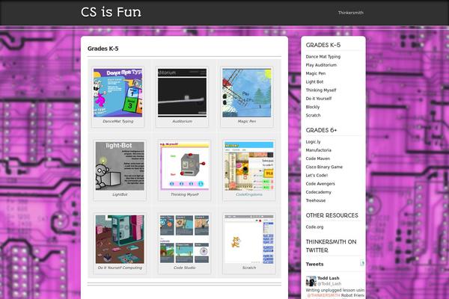Open the Blockly sidebar link
449x299 pixels.
(x=312, y=107)
